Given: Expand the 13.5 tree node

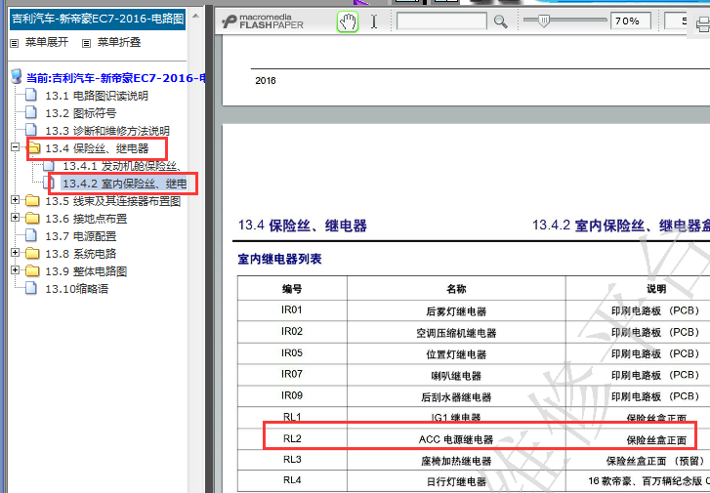Looking at the screenshot, I should (15, 200).
